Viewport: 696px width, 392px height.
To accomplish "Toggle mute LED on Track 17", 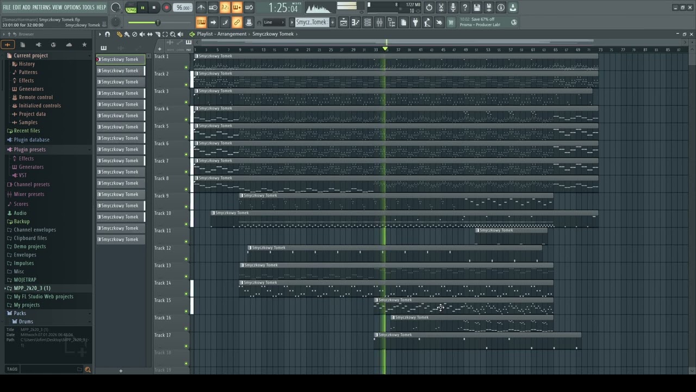I will 186,346.
